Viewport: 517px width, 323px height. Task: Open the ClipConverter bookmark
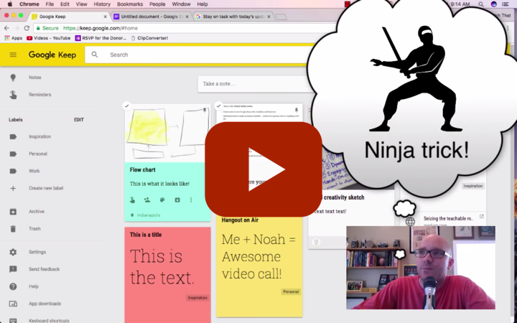point(149,38)
